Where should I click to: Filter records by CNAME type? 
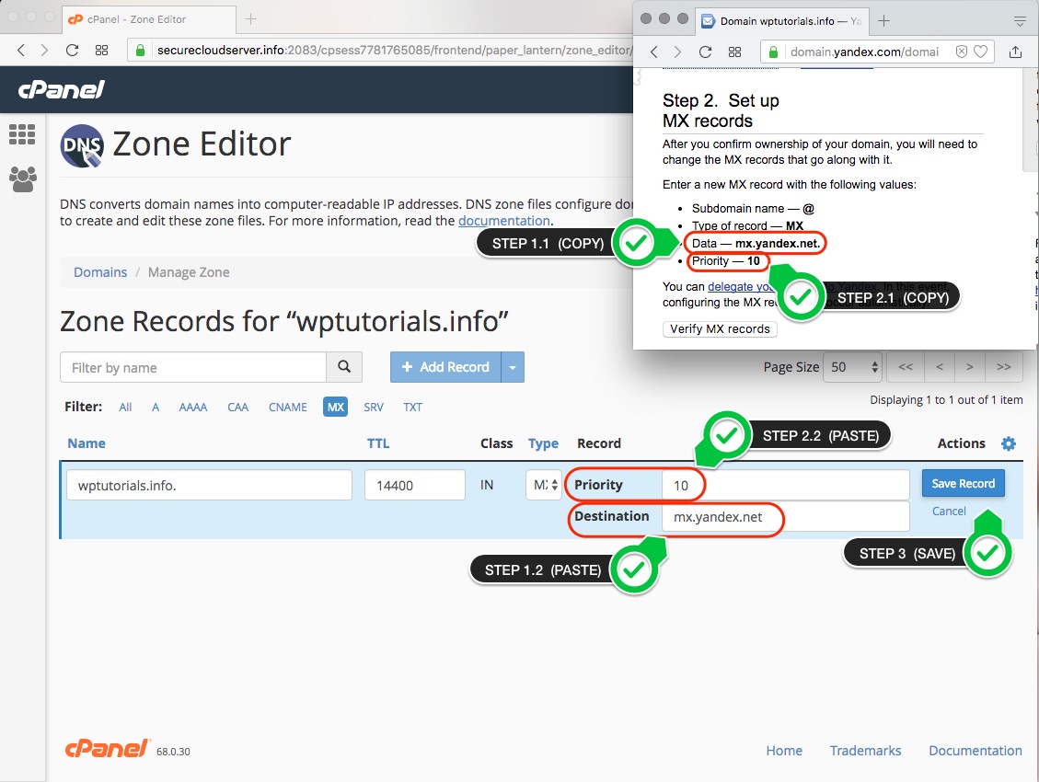tap(287, 408)
